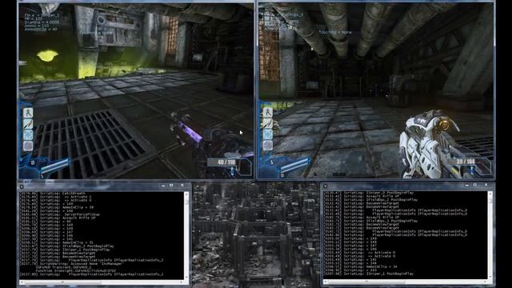Click the right console horizontal scroll right arrow
512x288 pixels.
pyautogui.click(x=485, y=282)
